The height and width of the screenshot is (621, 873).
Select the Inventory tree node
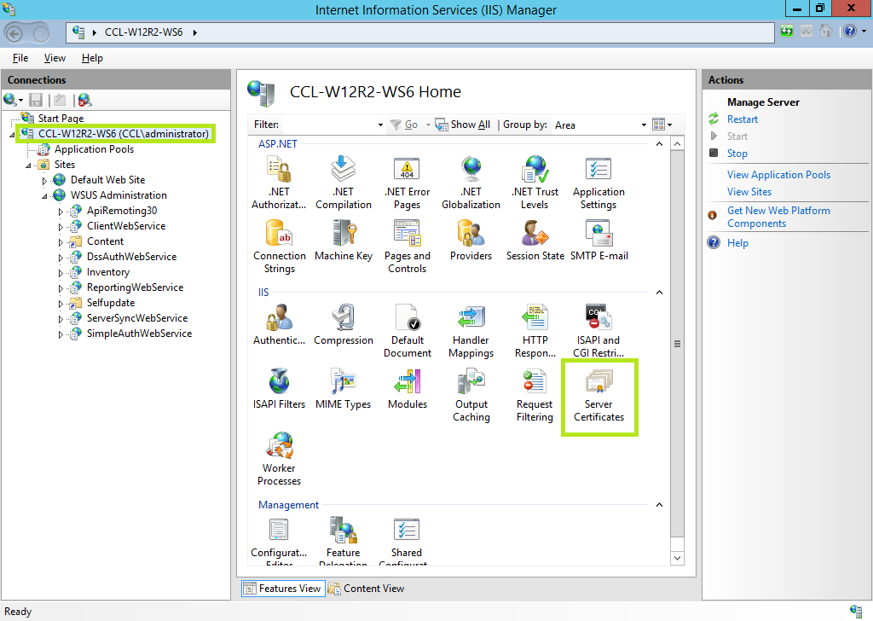tap(108, 272)
